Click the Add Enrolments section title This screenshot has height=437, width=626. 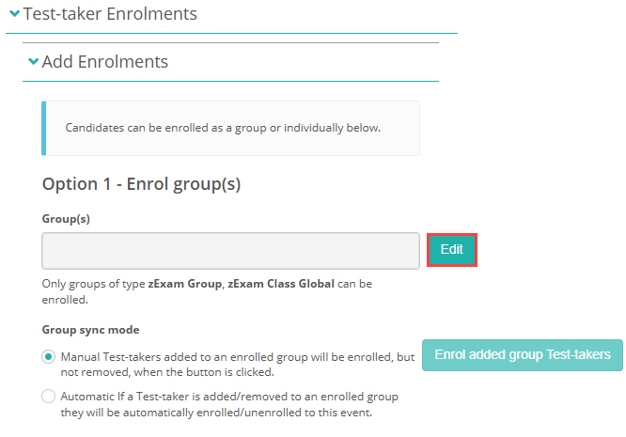pyautogui.click(x=105, y=62)
